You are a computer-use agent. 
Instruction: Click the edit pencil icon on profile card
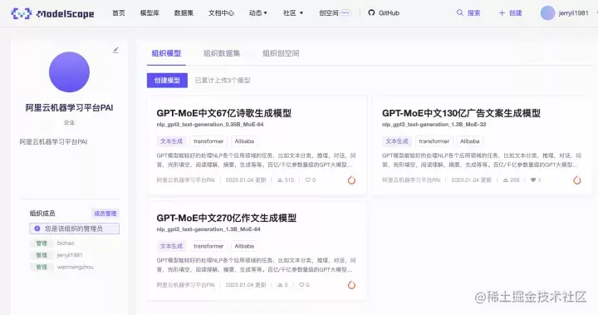[x=116, y=50]
